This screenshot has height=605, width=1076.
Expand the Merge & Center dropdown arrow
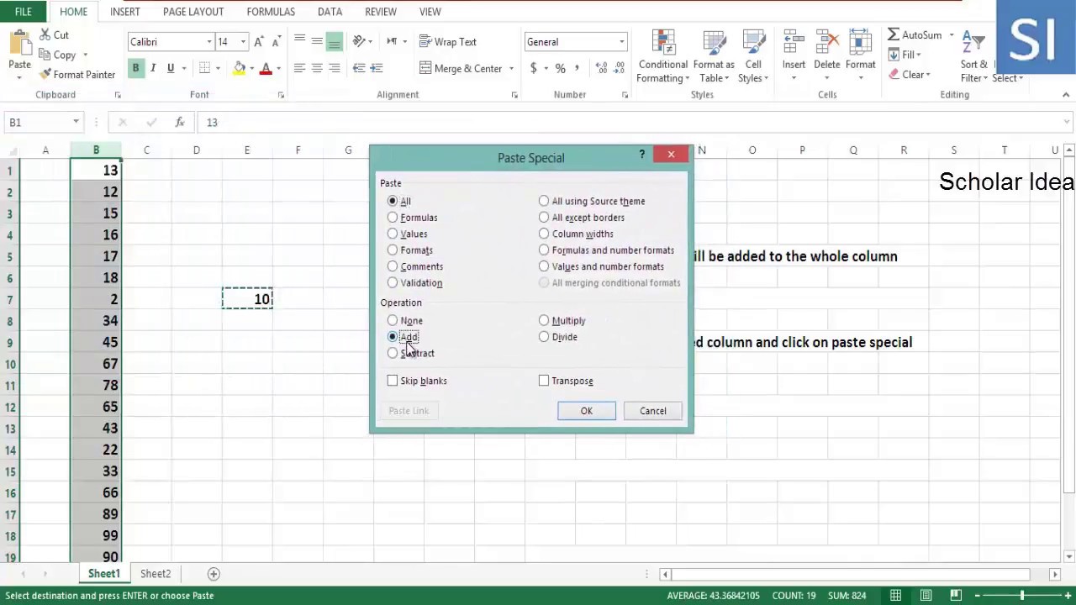511,69
